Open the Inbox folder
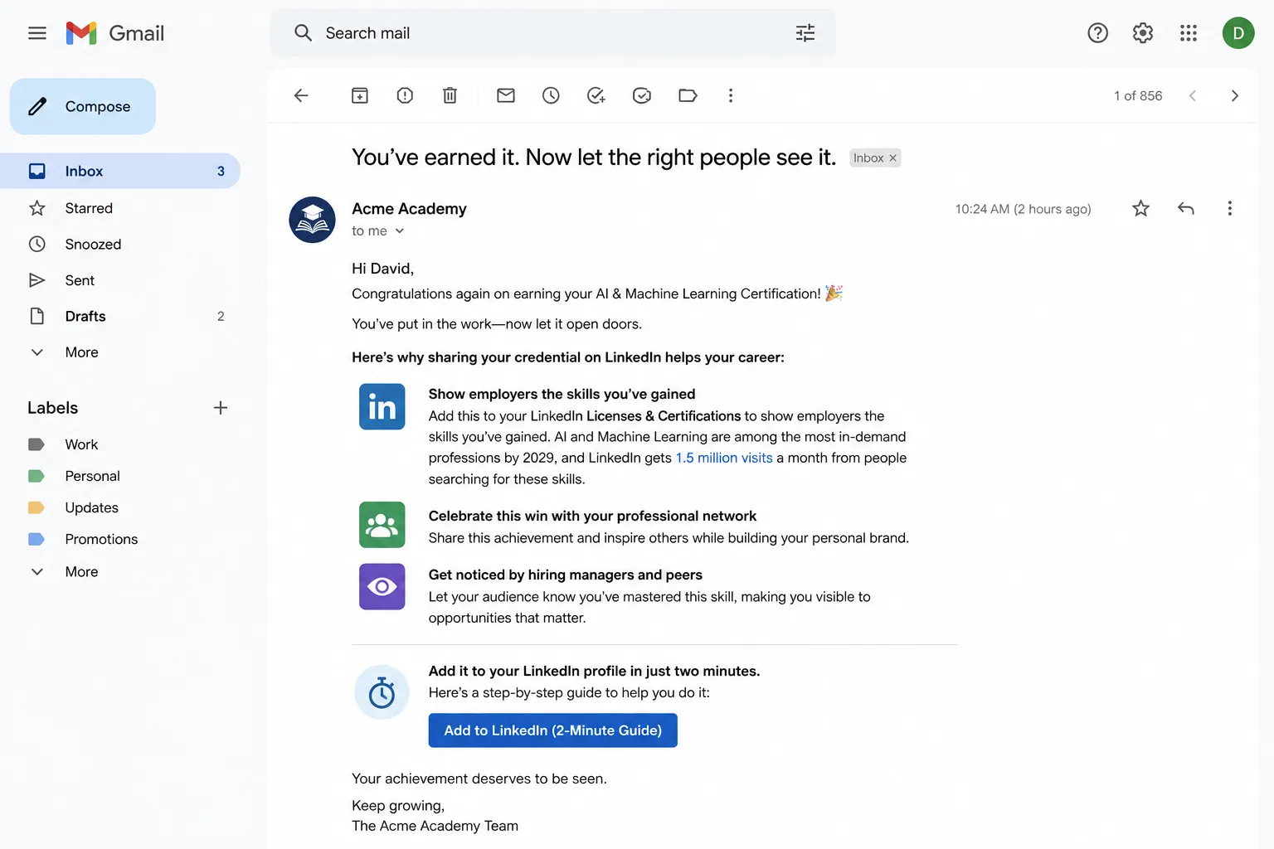Screen dimensions: 1274x849 pyautogui.click(x=120, y=171)
